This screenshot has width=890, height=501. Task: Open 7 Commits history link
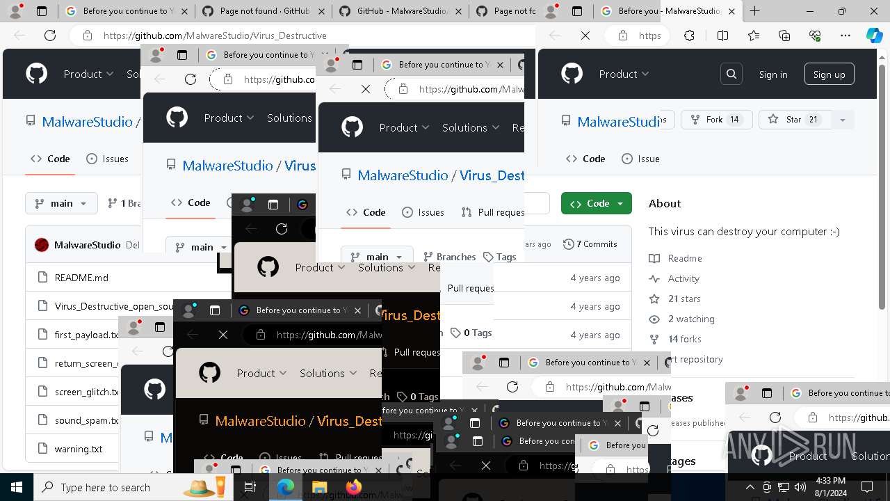point(590,244)
